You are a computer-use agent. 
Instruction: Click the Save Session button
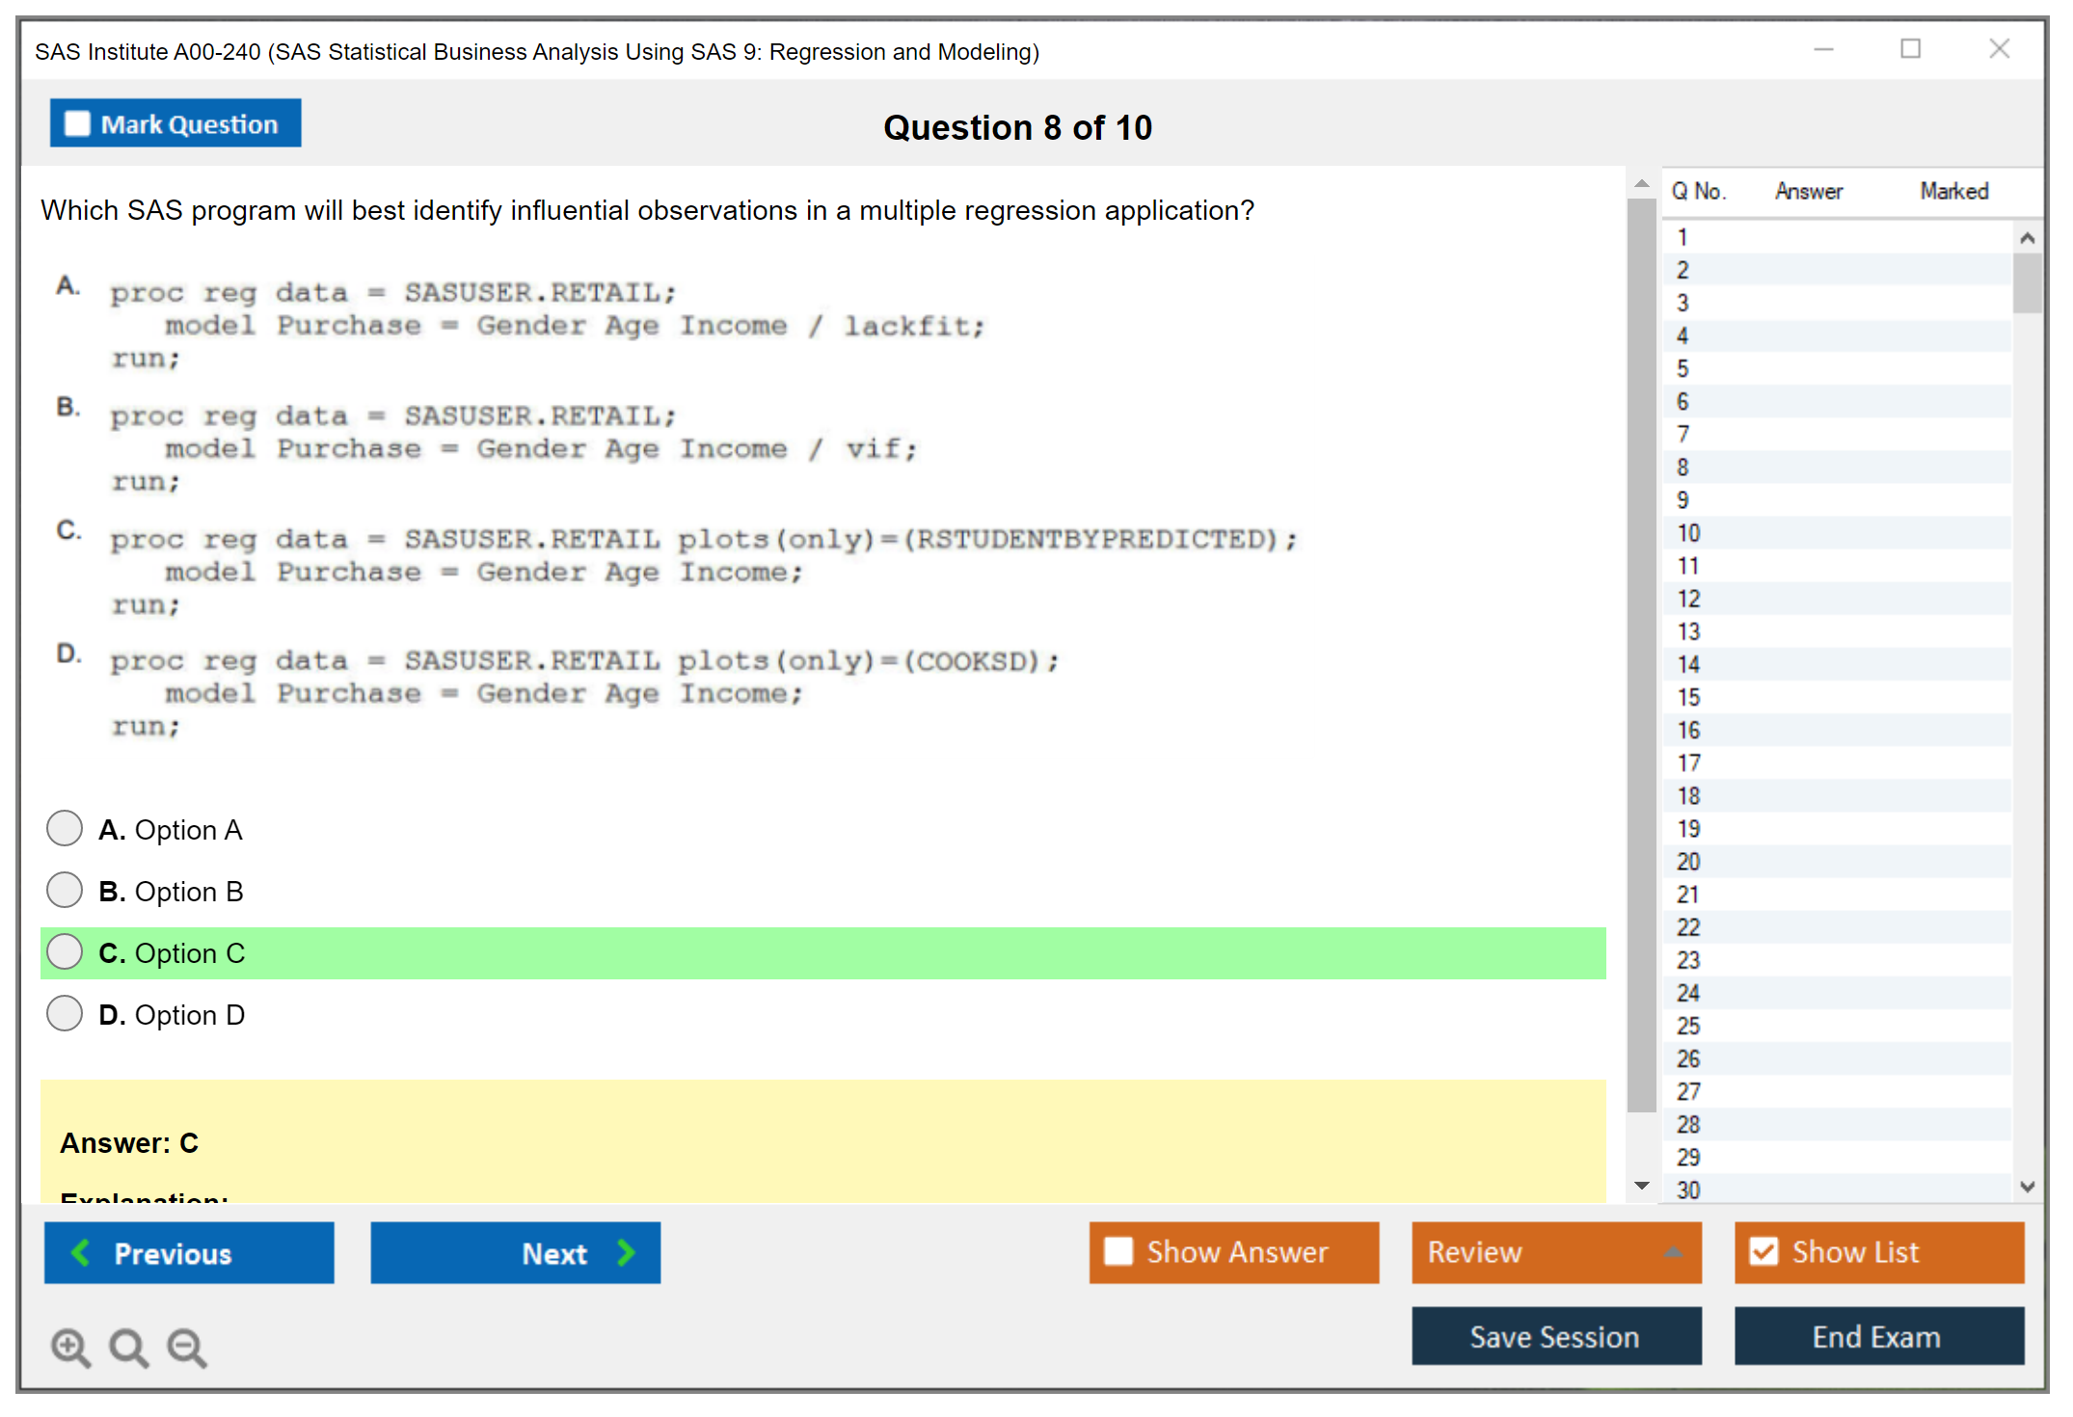click(x=1555, y=1337)
